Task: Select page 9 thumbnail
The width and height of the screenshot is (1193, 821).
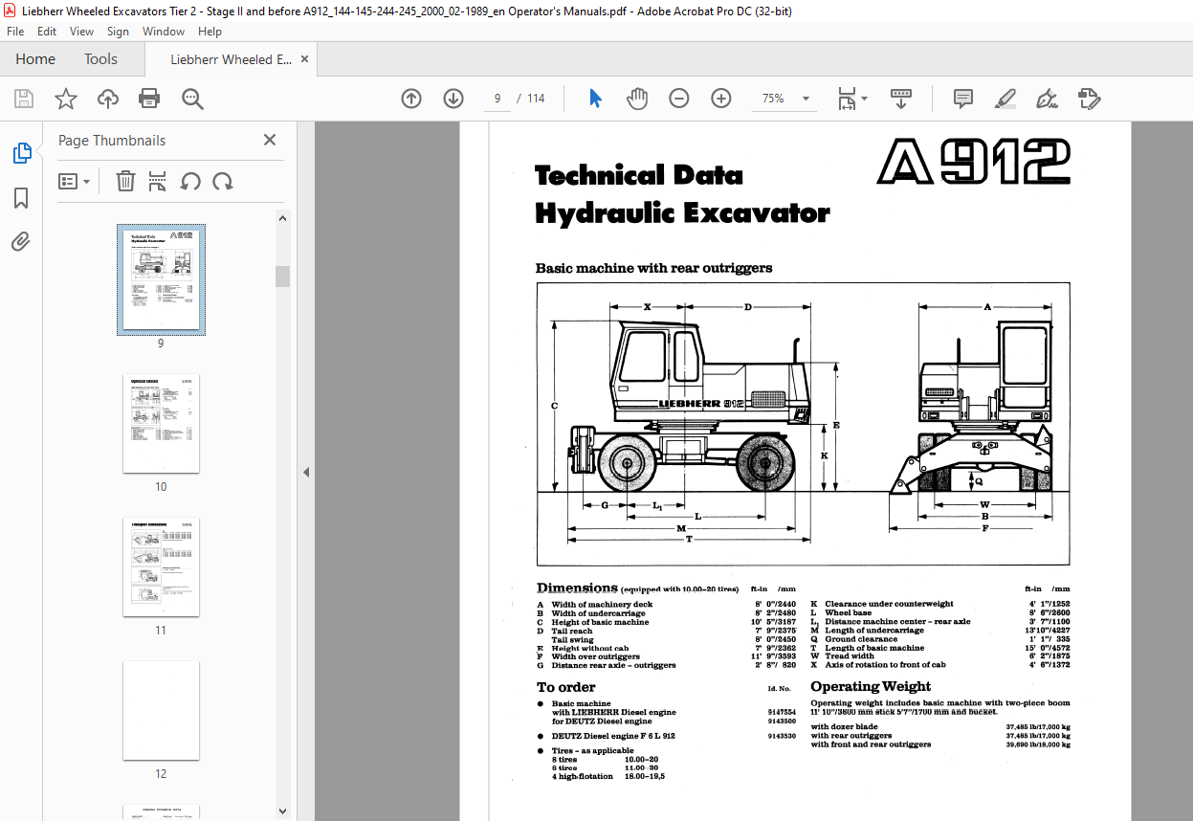Action: click(x=161, y=278)
